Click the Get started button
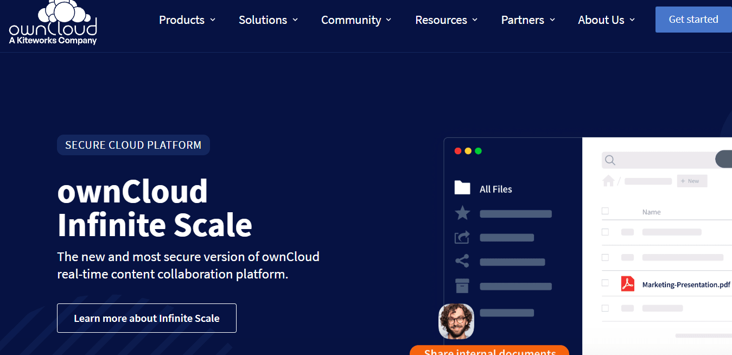 [x=693, y=20]
